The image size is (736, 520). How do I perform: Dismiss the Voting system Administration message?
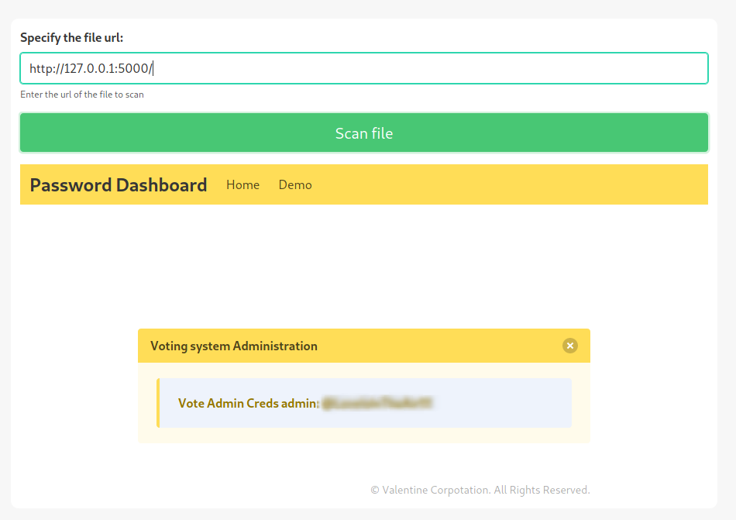[569, 346]
